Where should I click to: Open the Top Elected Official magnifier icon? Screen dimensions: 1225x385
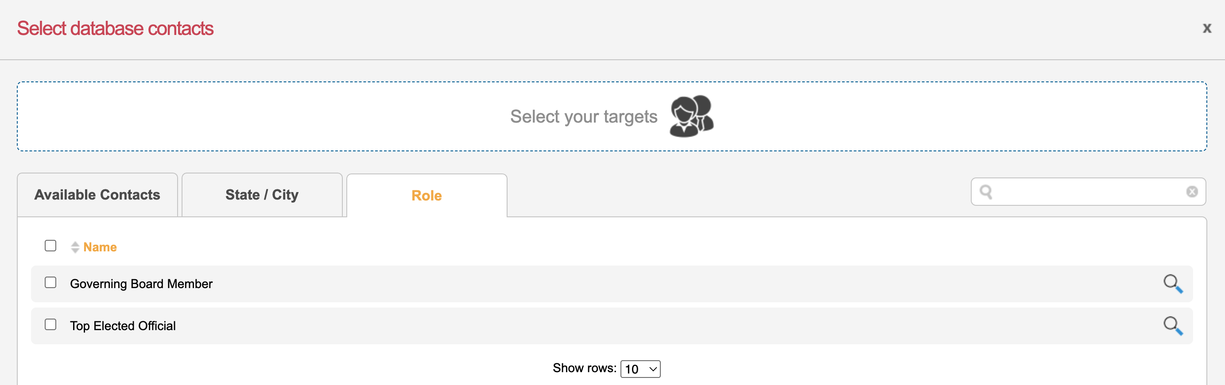pyautogui.click(x=1173, y=326)
